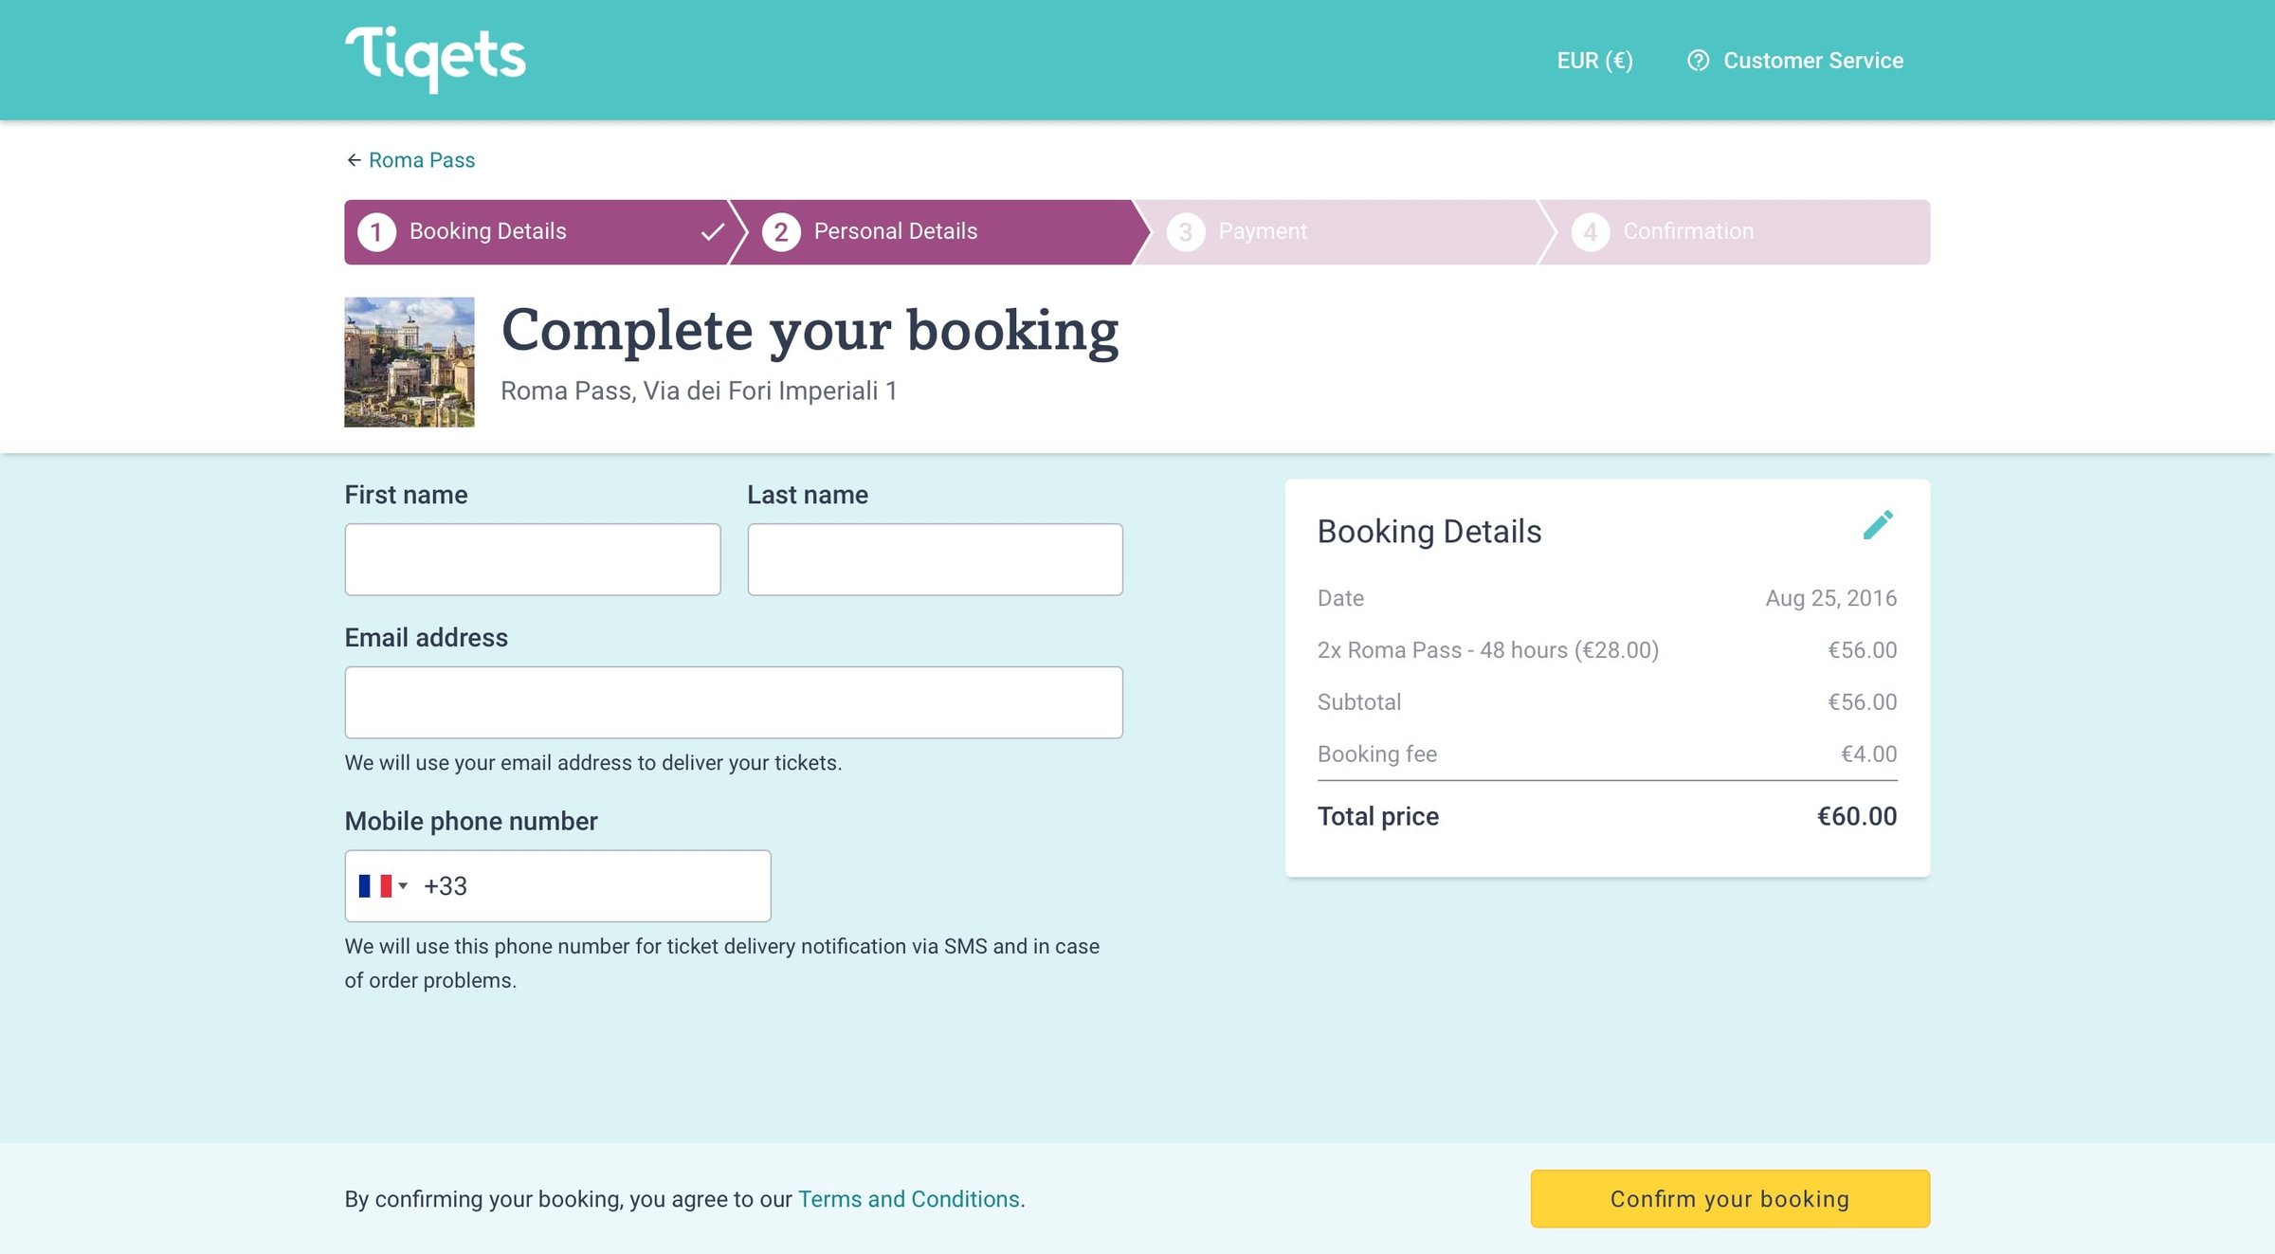Screen dimensions: 2275x1254
Task: Click the Roma Pass thumbnail image
Action: tap(409, 362)
